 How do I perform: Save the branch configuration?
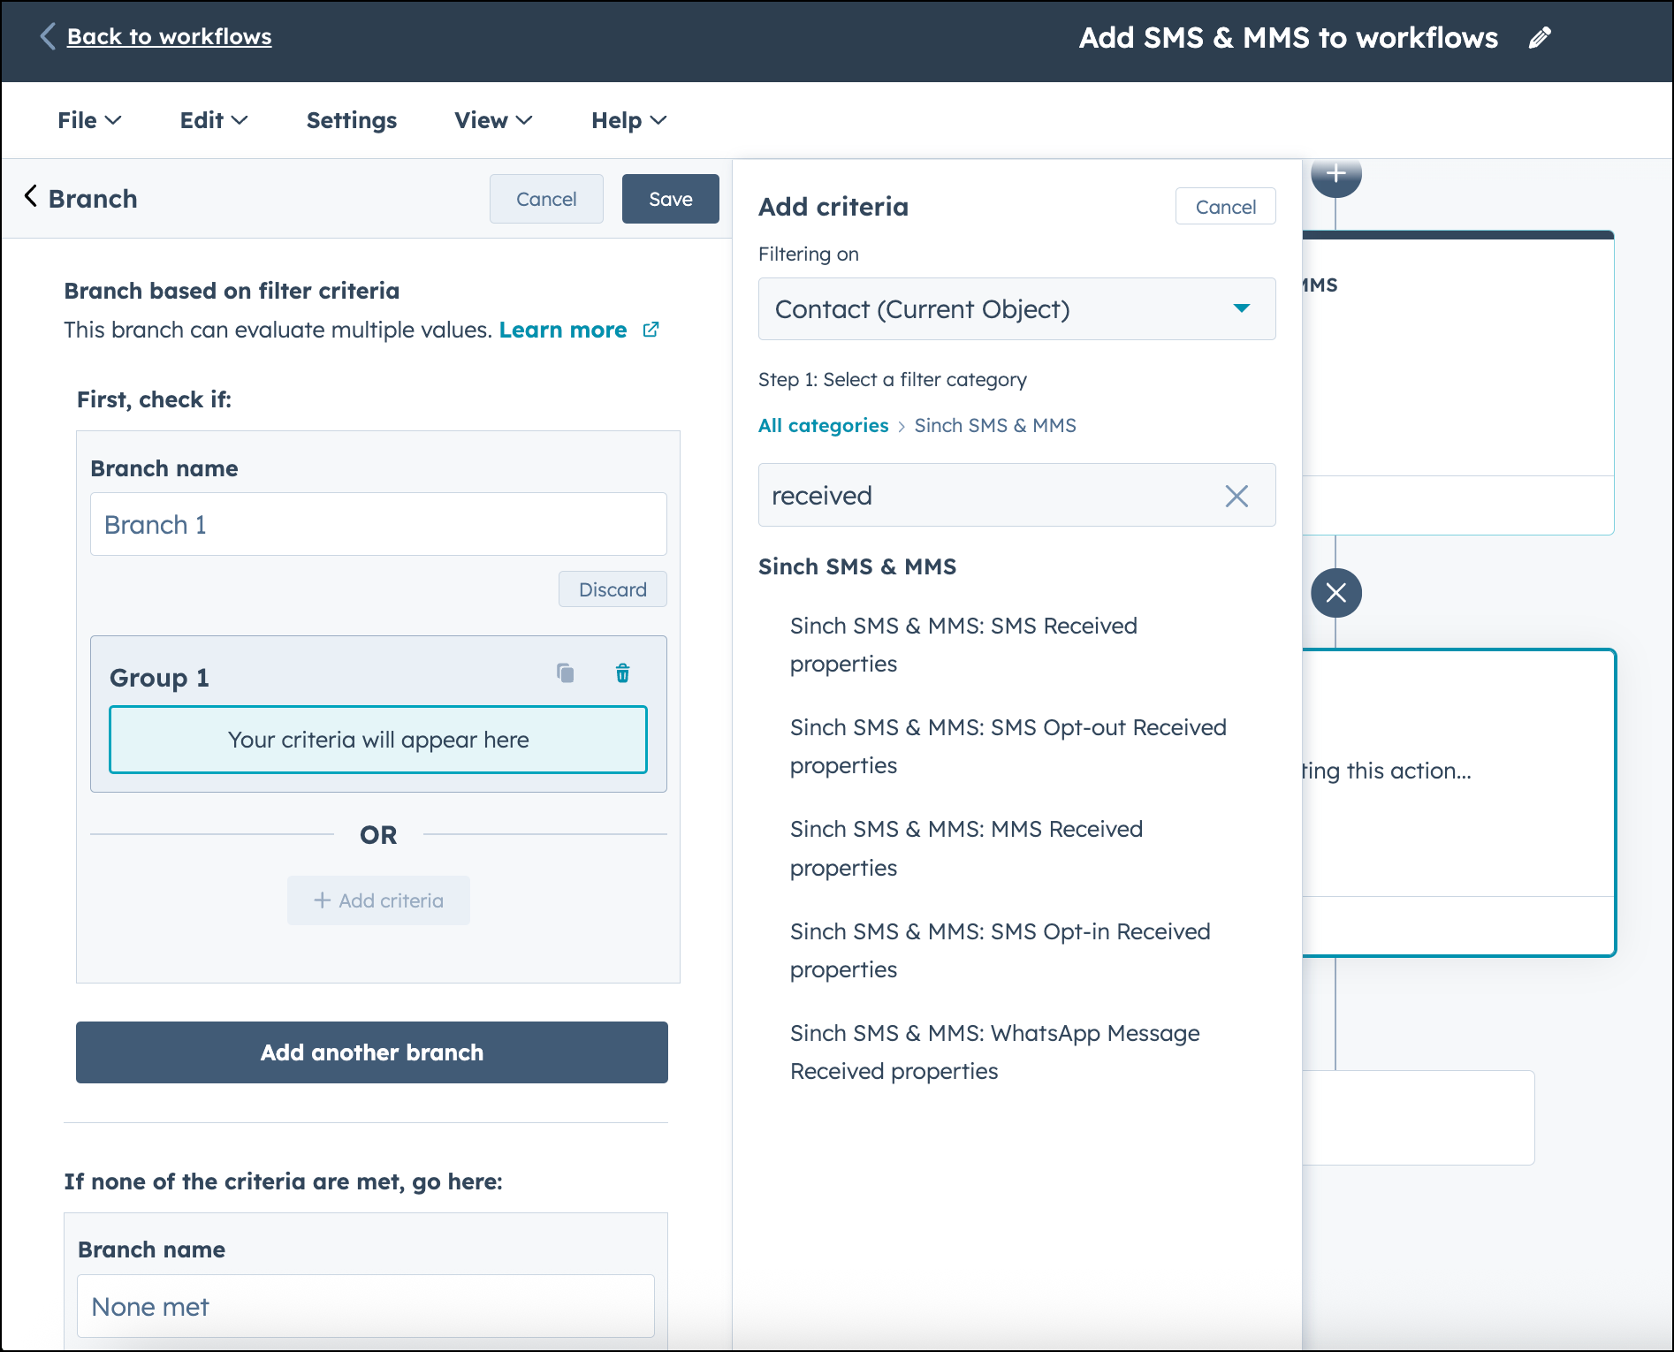[x=670, y=199]
